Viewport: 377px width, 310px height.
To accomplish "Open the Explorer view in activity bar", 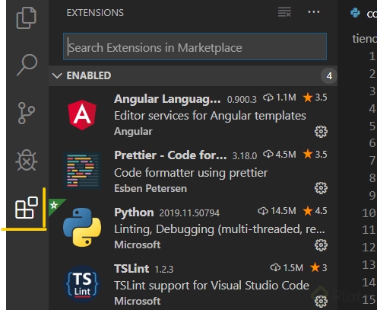I will point(27,18).
